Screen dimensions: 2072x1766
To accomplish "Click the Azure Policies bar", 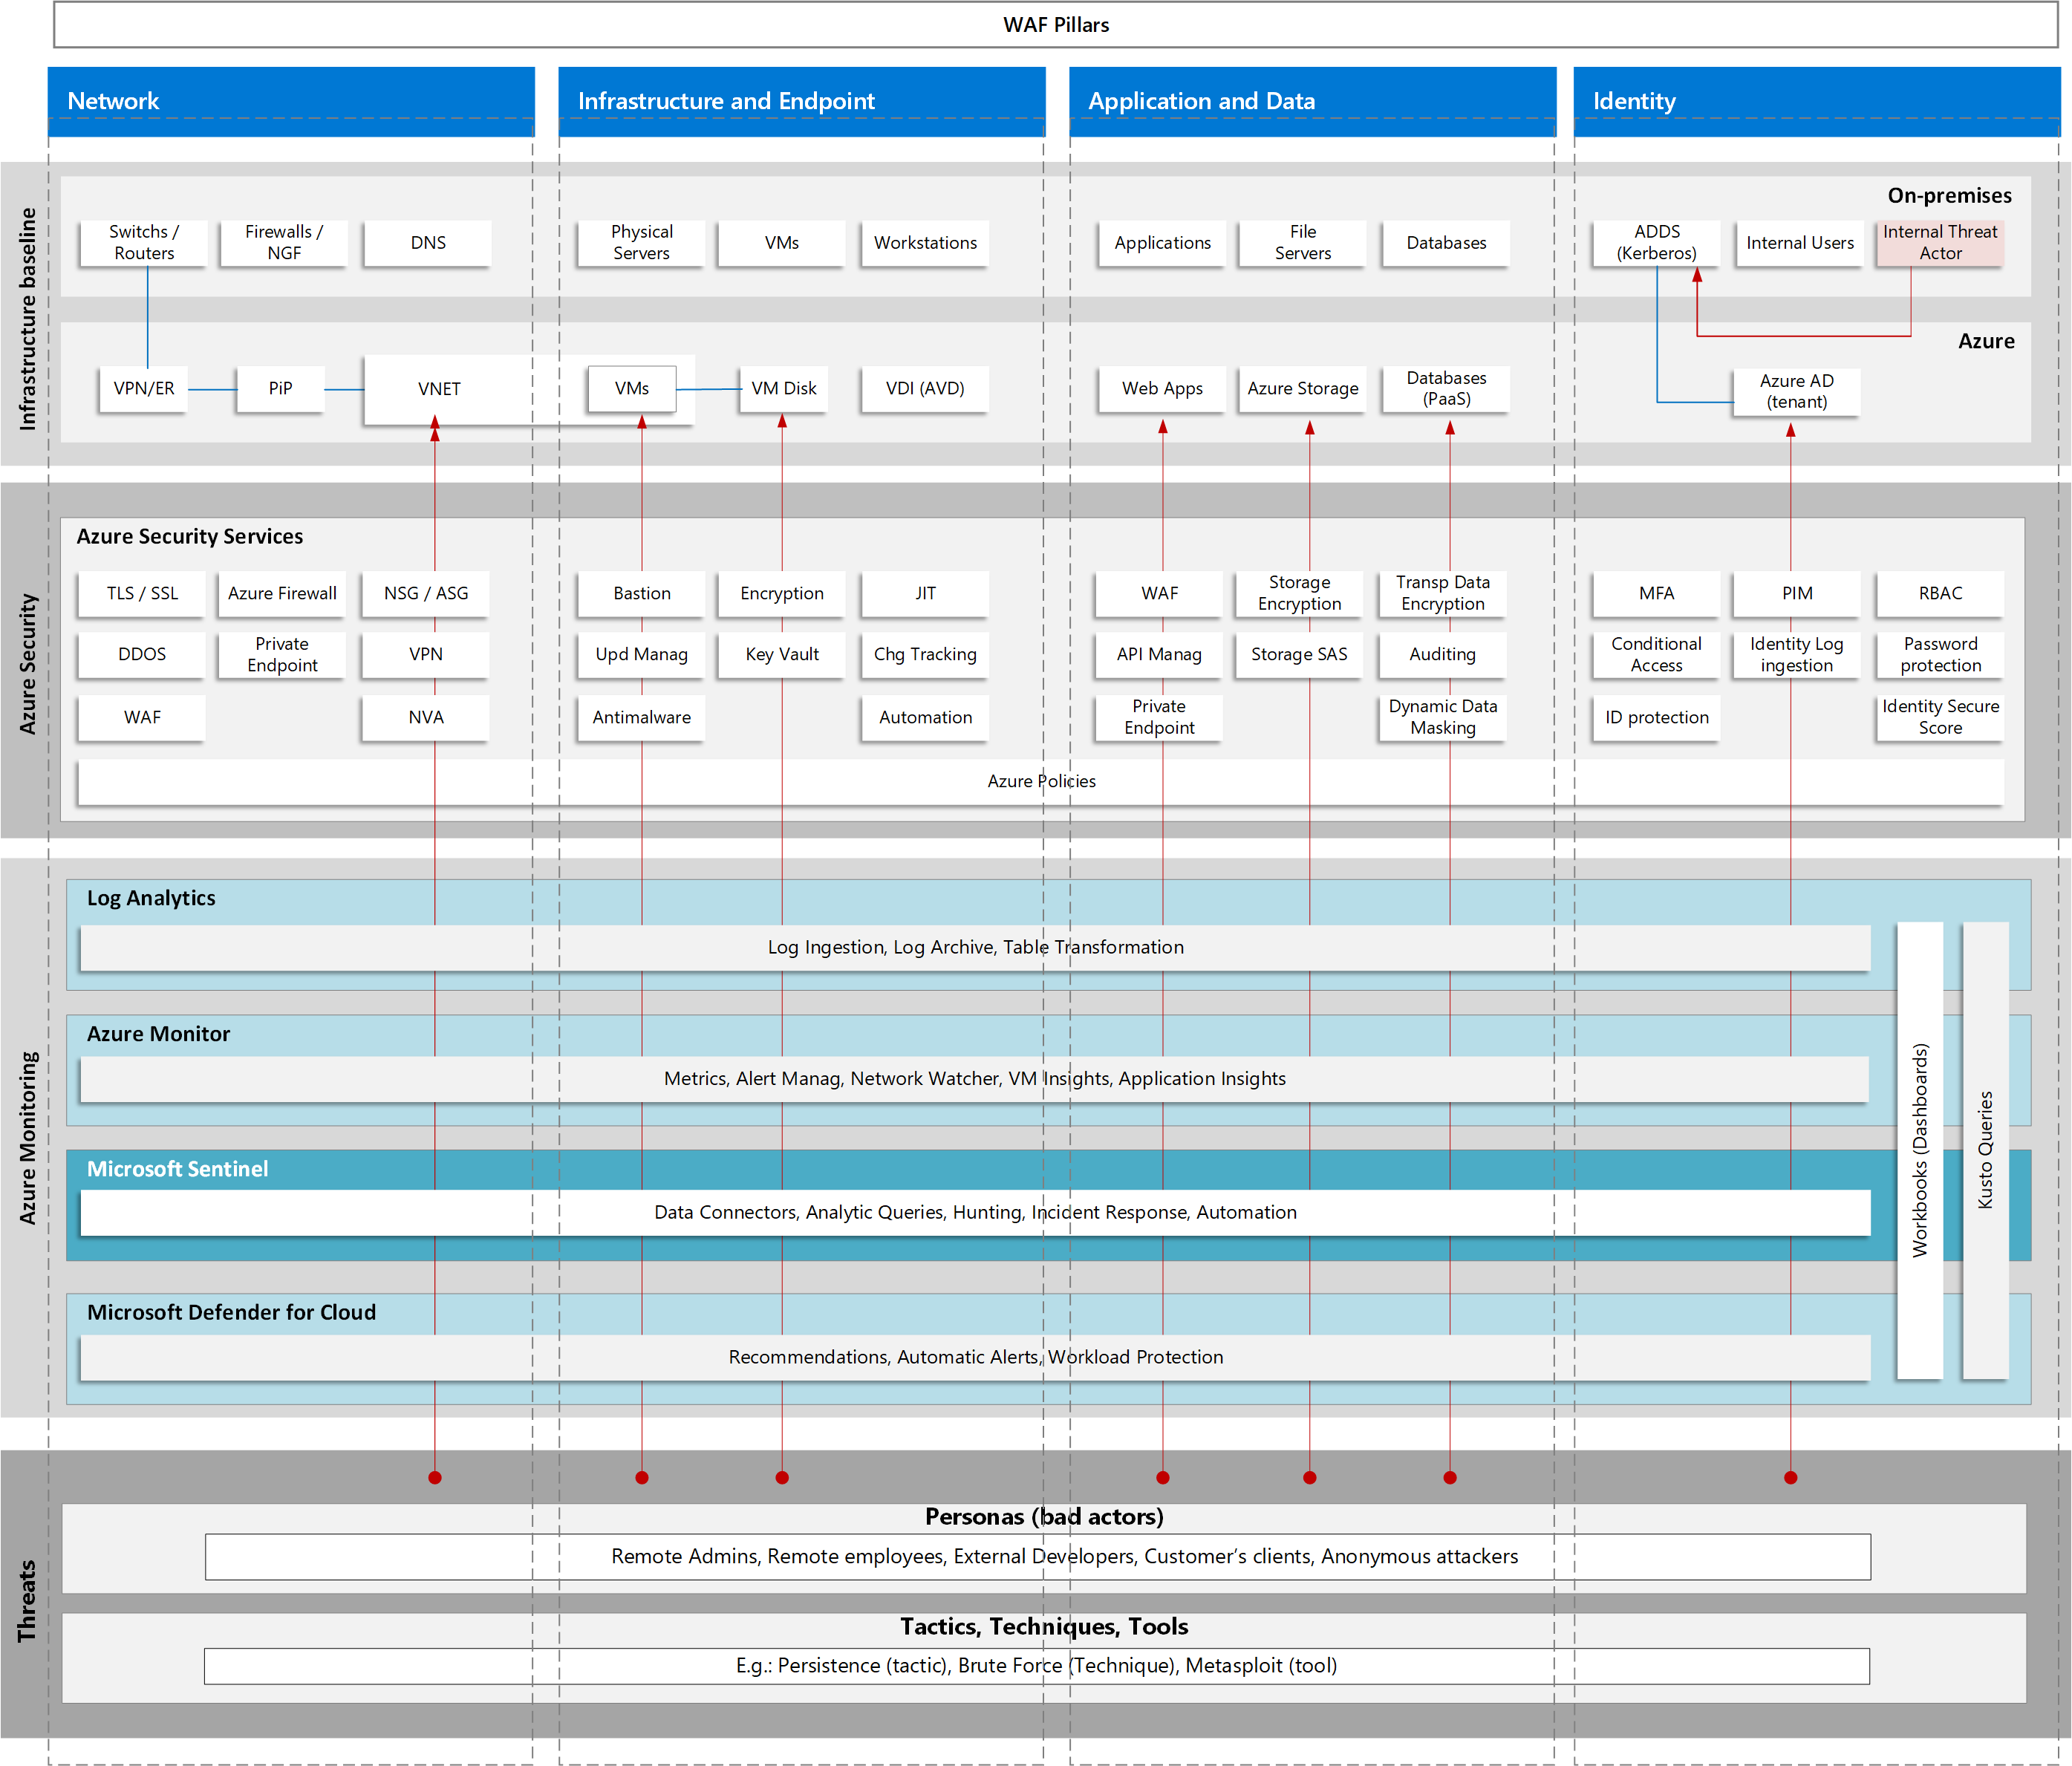I will (1040, 781).
